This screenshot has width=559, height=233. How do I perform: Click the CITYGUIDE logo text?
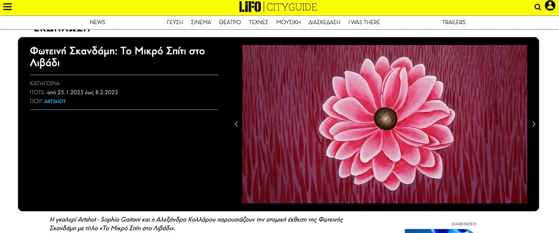291,7
